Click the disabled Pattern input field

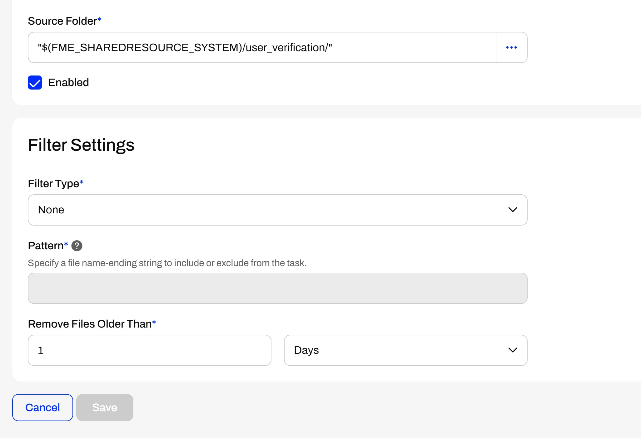pyautogui.click(x=277, y=288)
